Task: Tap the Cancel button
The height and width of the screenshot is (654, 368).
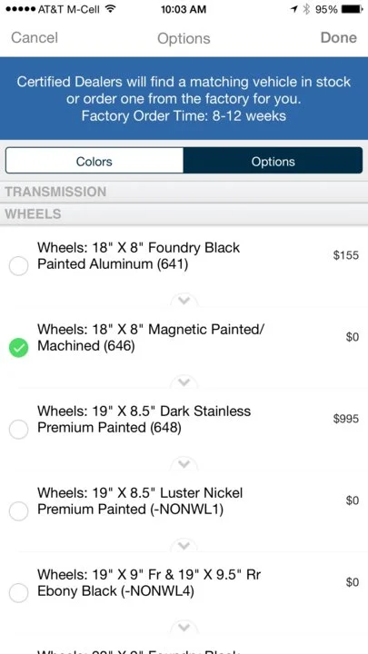Action: pos(35,37)
